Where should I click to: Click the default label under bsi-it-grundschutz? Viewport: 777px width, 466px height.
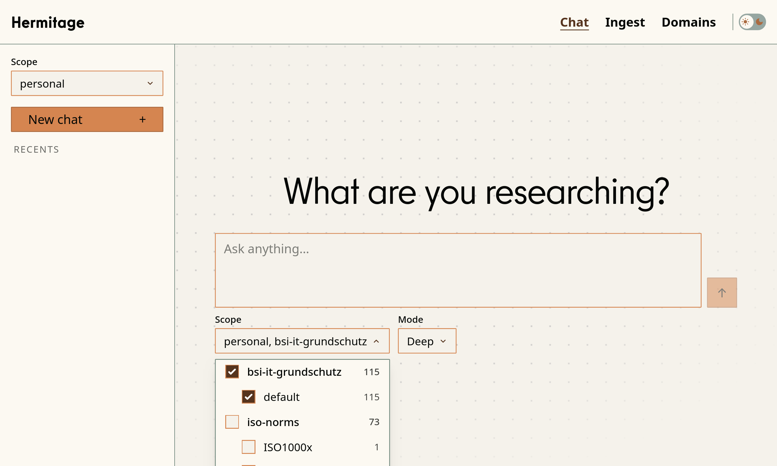point(281,397)
